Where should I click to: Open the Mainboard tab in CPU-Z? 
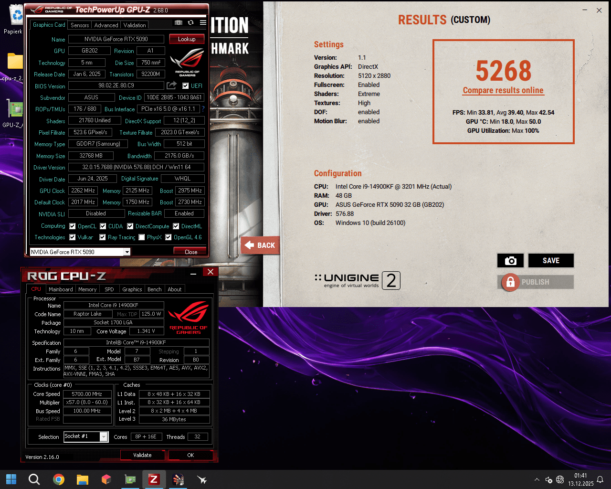click(61, 289)
